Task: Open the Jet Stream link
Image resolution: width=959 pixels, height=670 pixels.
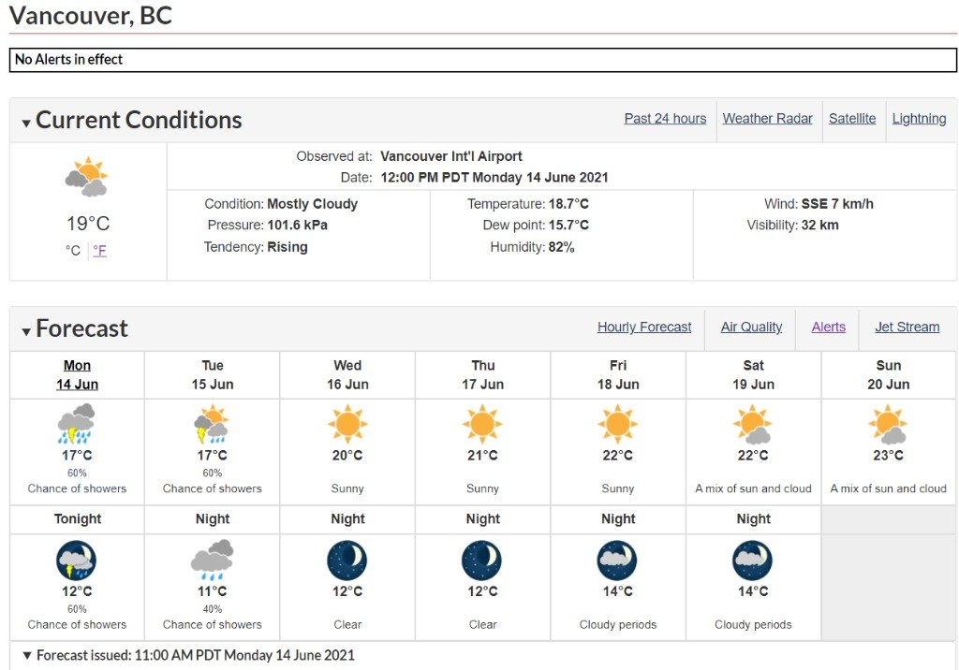Action: tap(907, 328)
